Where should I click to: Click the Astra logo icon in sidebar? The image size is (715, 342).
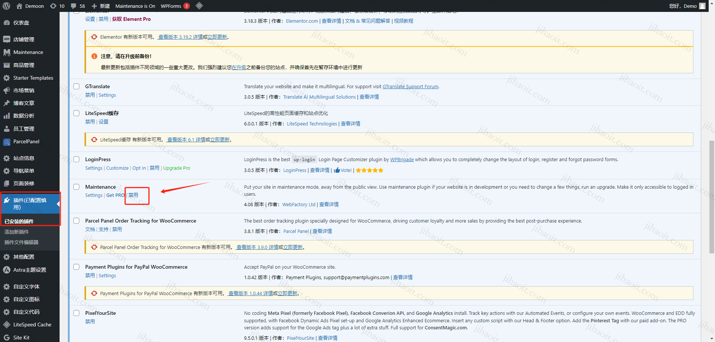[x=7, y=270]
